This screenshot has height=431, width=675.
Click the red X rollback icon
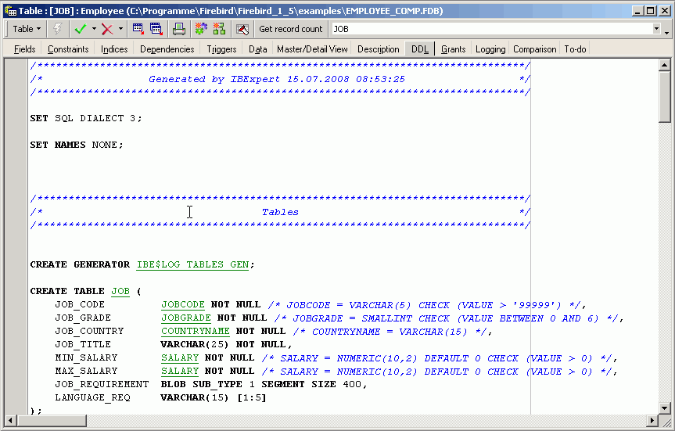pyautogui.click(x=107, y=29)
